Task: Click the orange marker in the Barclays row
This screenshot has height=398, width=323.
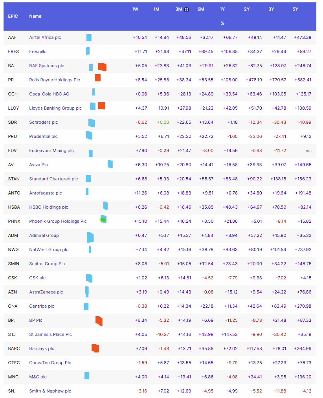Action: click(95, 348)
